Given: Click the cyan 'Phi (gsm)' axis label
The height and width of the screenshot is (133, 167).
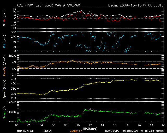Looking at the screenshot, I should 4,42.
